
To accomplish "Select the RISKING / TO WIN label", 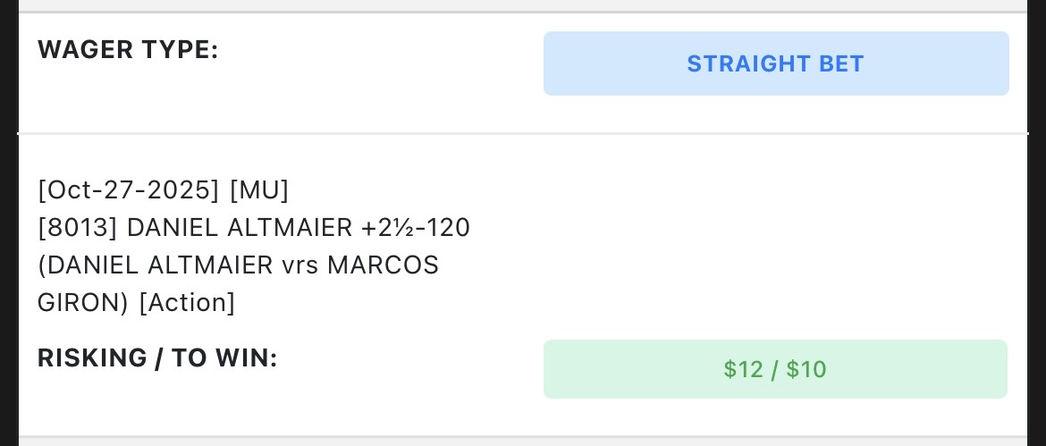I will 157,358.
